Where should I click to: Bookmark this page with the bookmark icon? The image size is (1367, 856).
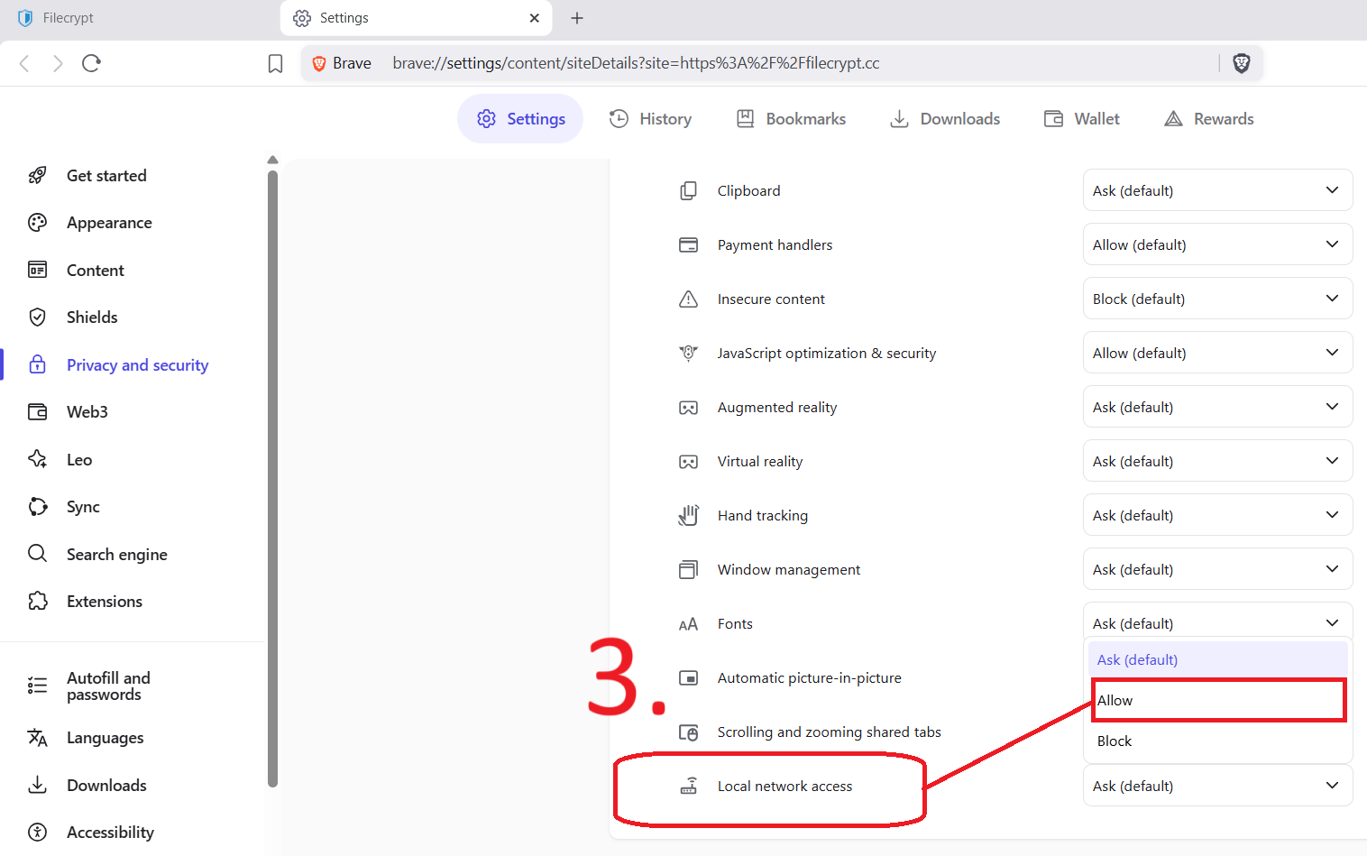[x=276, y=63]
